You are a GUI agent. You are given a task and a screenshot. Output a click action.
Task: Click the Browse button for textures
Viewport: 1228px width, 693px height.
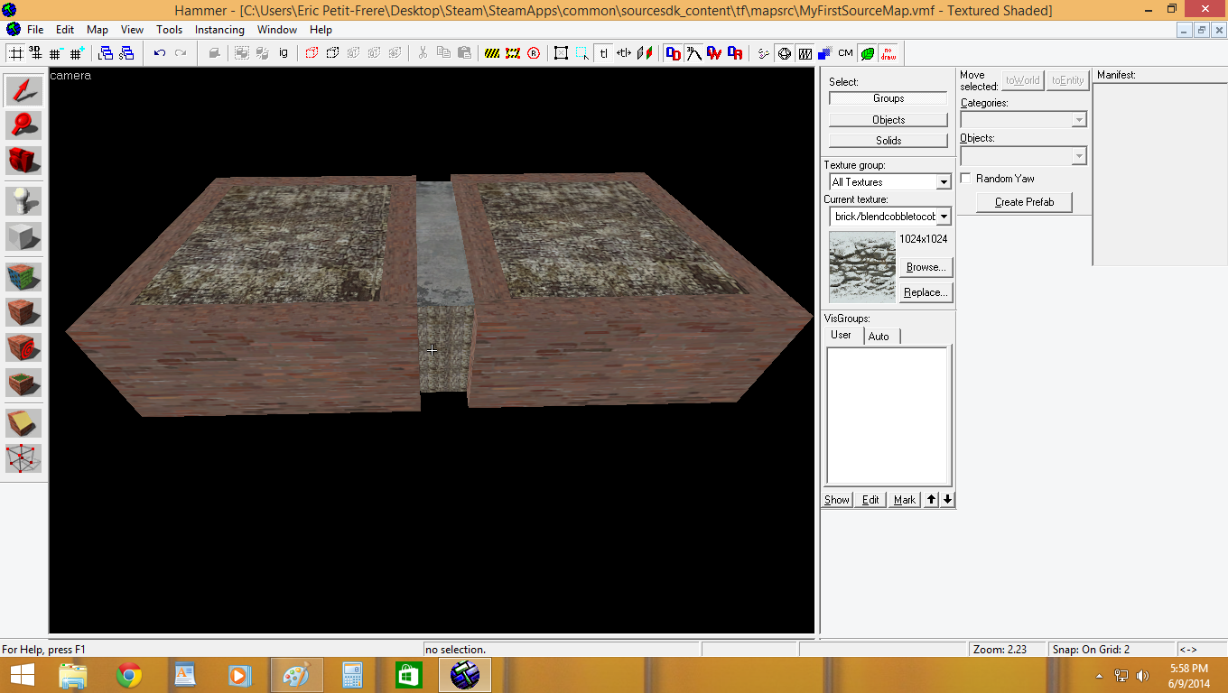pos(925,267)
